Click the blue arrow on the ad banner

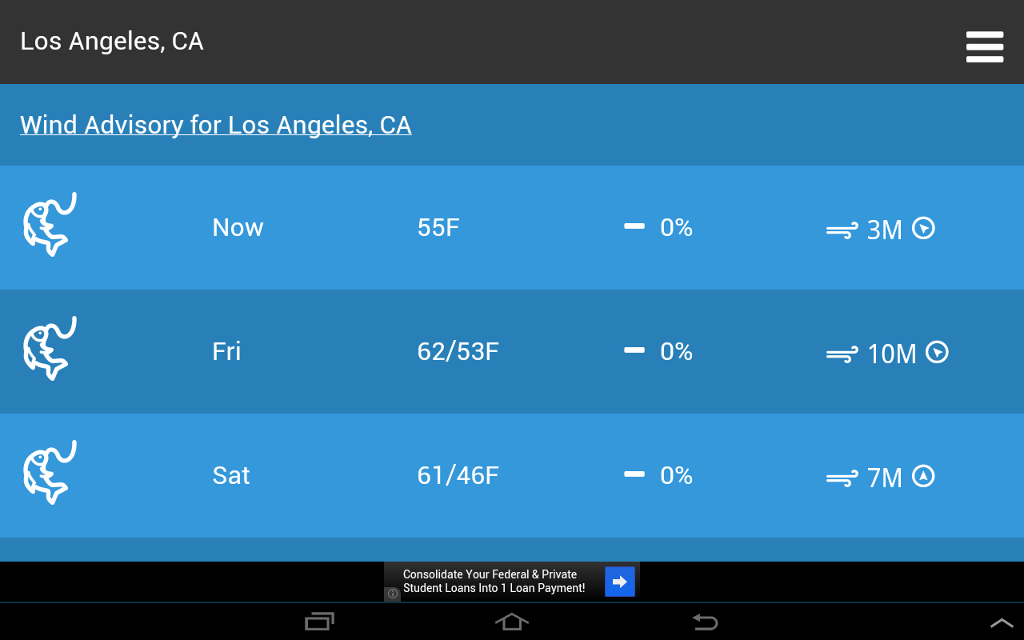[x=619, y=582]
